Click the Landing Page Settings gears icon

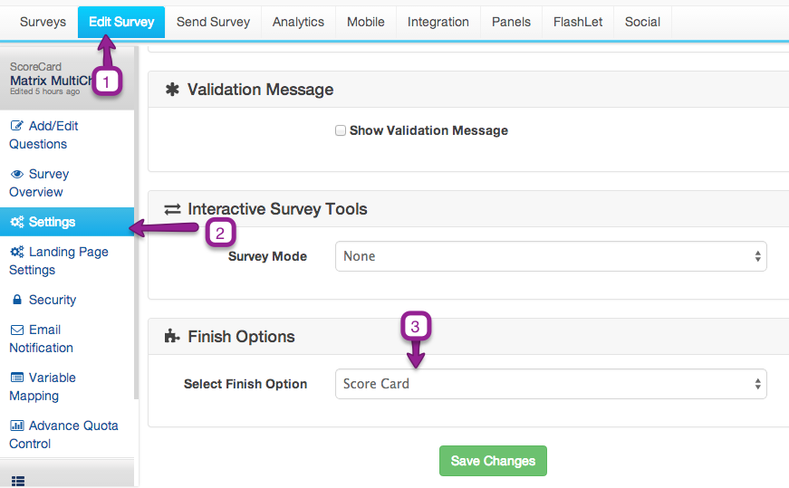[x=17, y=252]
